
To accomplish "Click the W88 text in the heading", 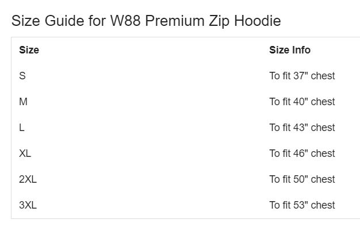I will [125, 21].
